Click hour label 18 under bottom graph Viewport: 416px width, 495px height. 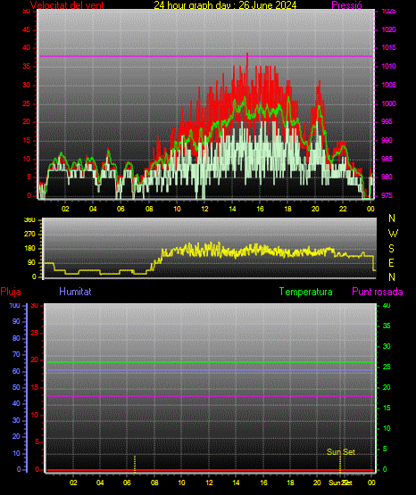click(x=291, y=483)
